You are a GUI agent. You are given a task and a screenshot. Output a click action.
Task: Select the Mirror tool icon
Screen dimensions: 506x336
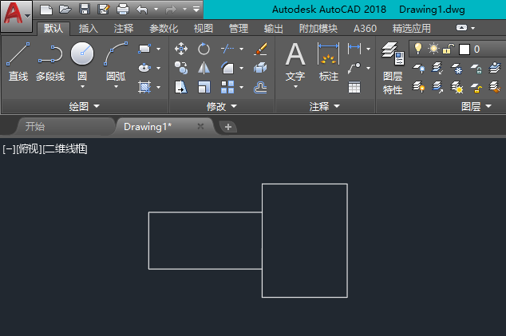(x=204, y=68)
